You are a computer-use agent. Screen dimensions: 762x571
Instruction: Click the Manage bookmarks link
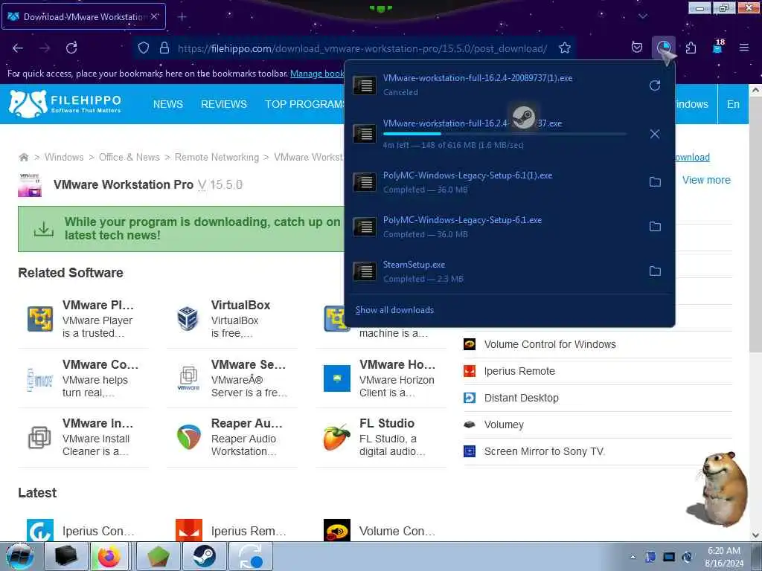coord(317,74)
